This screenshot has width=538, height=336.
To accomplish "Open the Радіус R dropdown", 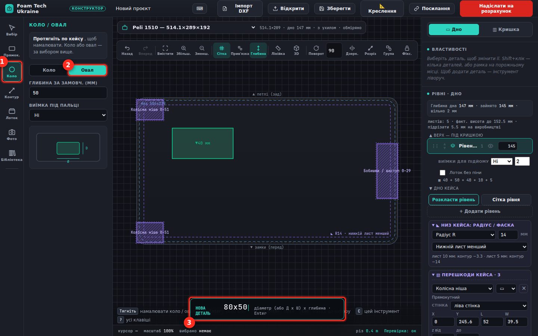I will pos(464,235).
